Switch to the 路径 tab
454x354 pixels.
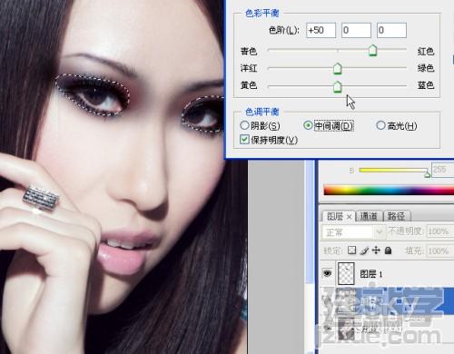[396, 216]
